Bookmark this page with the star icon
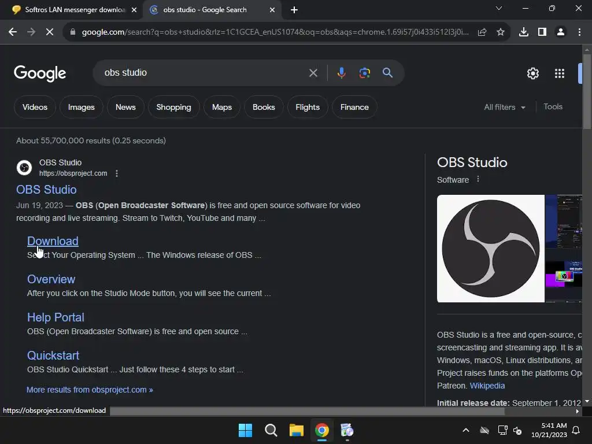The width and height of the screenshot is (592, 444). (x=501, y=32)
